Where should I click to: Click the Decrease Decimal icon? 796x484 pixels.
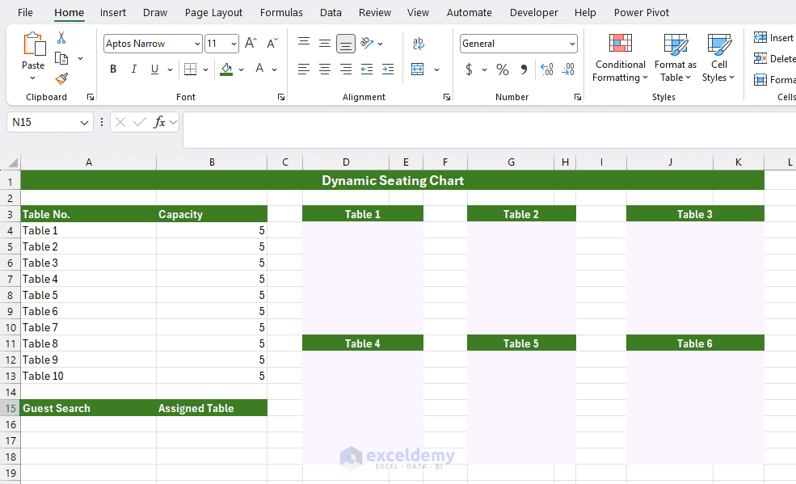point(568,69)
